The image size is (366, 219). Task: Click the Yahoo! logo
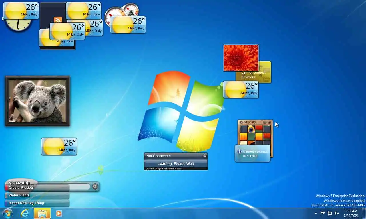point(18,183)
